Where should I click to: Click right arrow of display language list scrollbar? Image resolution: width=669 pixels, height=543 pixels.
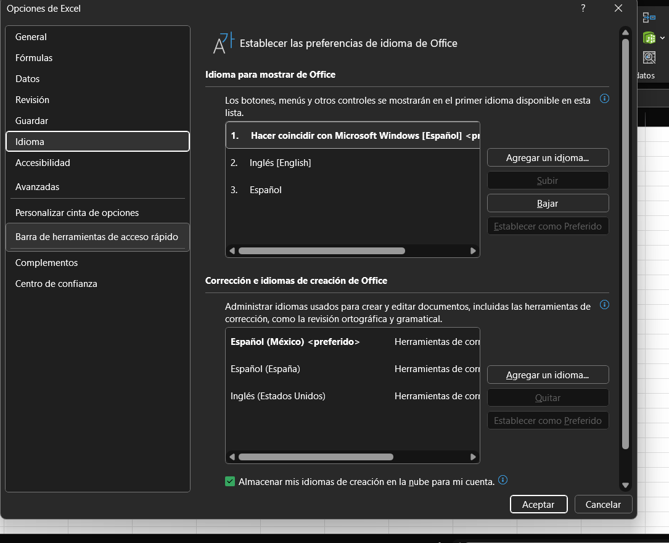(x=473, y=251)
